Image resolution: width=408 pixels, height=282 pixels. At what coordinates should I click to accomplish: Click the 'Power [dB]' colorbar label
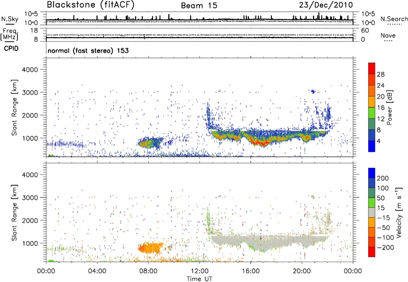(390, 107)
